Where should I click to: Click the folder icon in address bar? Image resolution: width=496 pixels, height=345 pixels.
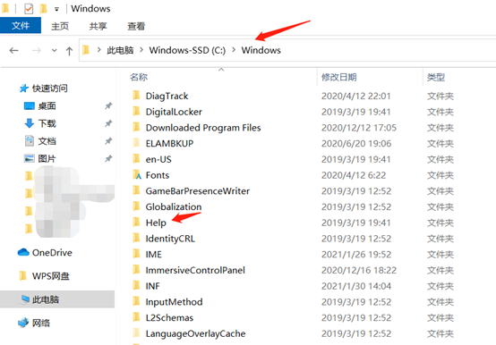point(86,50)
